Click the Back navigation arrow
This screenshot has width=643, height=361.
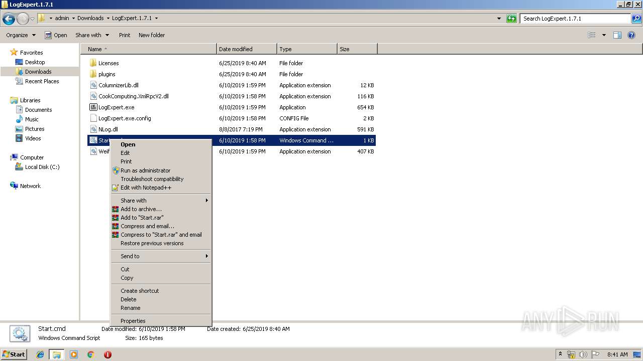click(x=9, y=19)
